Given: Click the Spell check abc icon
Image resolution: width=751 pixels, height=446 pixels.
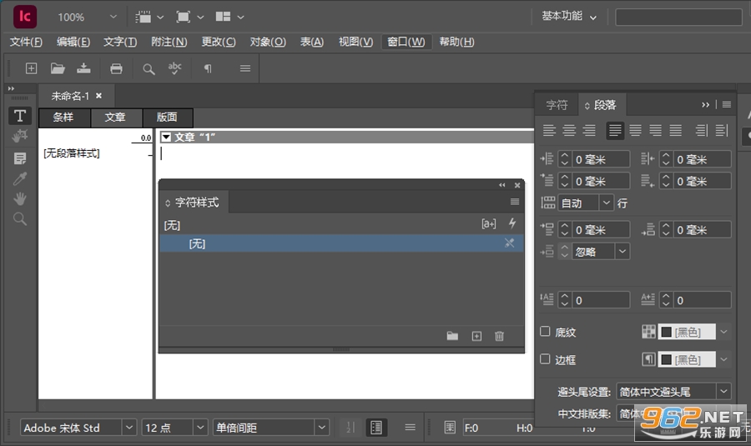Looking at the screenshot, I should pyautogui.click(x=175, y=68).
